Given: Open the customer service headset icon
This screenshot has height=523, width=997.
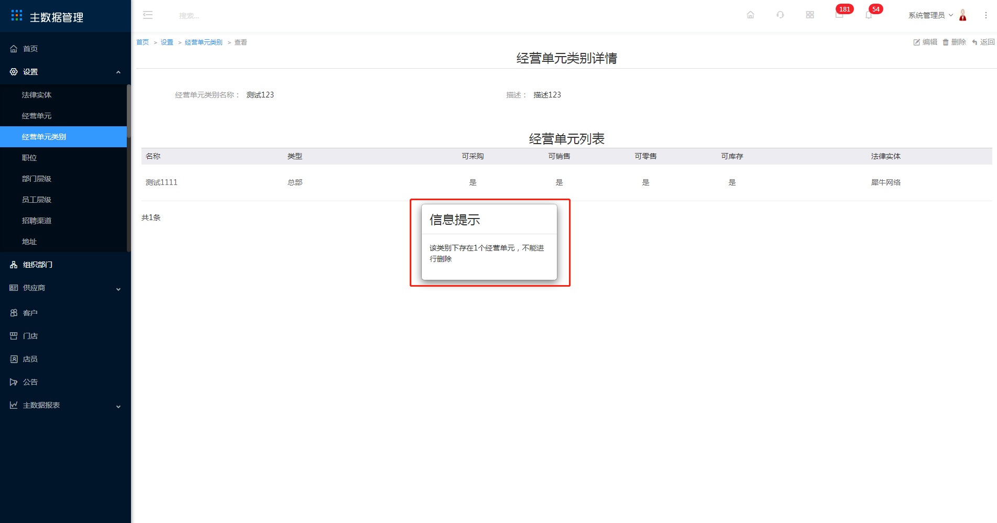Looking at the screenshot, I should (780, 15).
